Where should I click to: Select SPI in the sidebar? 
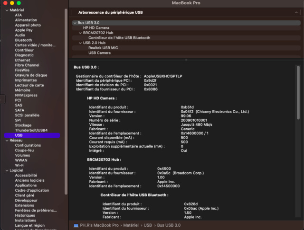[18, 121]
